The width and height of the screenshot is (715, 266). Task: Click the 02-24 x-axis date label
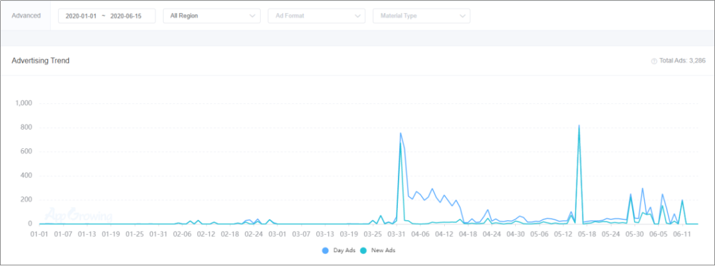click(x=254, y=234)
